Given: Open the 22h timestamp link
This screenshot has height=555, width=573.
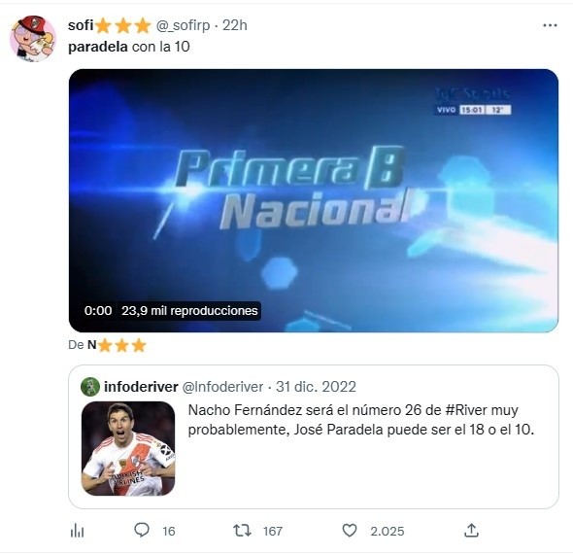Looking at the screenshot, I should (x=235, y=25).
